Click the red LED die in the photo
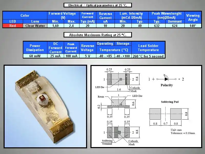This screenshot has width=205, height=154. [41, 98]
